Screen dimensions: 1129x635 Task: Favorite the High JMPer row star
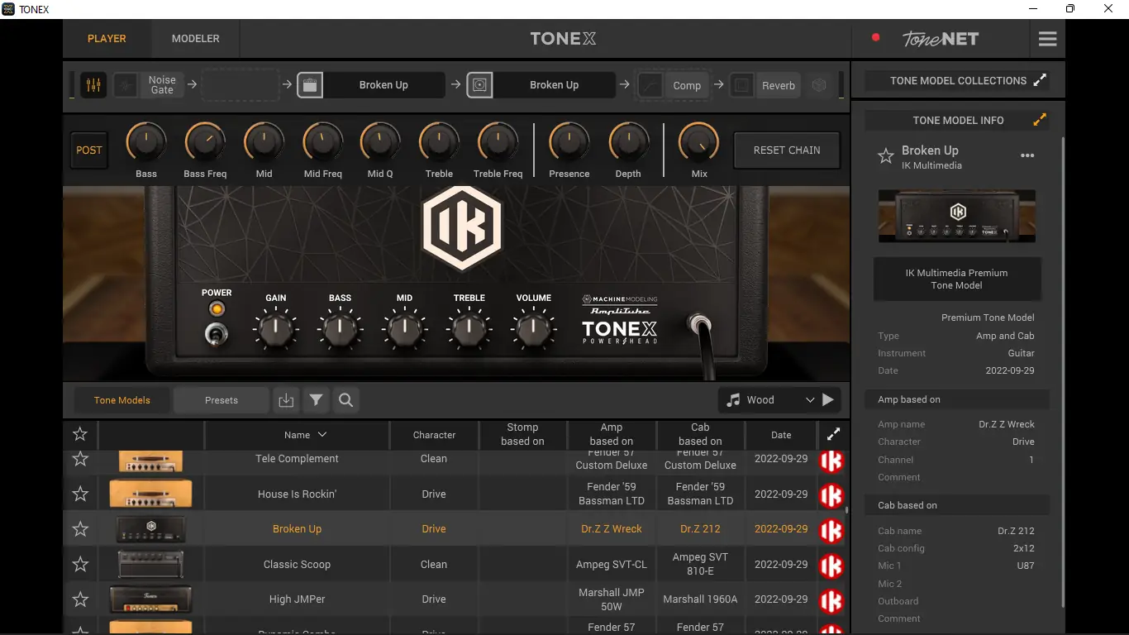coord(80,599)
